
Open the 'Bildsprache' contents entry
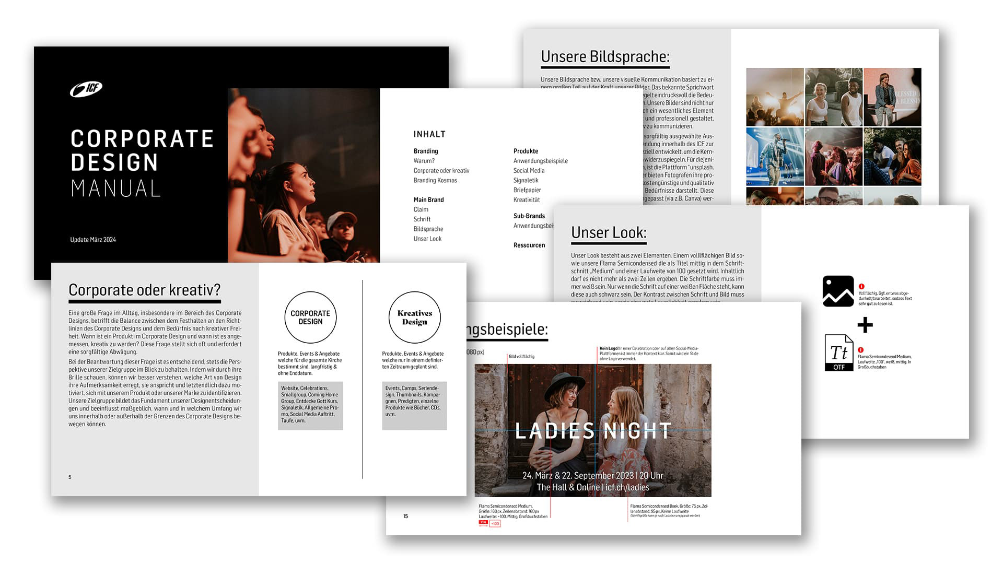pyautogui.click(x=428, y=229)
